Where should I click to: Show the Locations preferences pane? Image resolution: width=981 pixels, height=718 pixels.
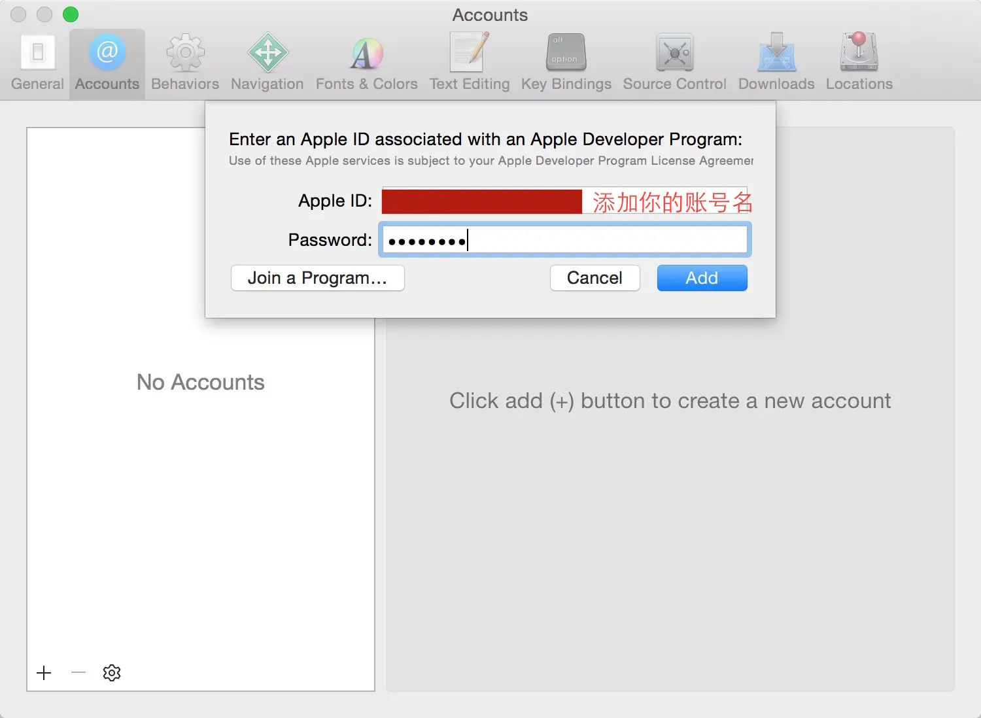coord(859,63)
